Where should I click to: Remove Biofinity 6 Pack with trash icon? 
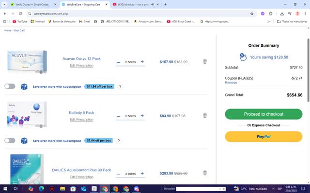[x=205, y=115]
